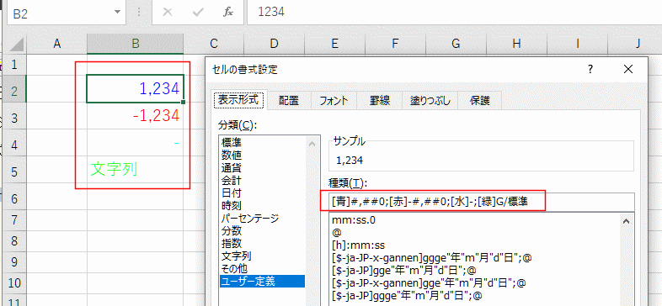
Task: Select 会計 in category list
Action: (x=262, y=180)
